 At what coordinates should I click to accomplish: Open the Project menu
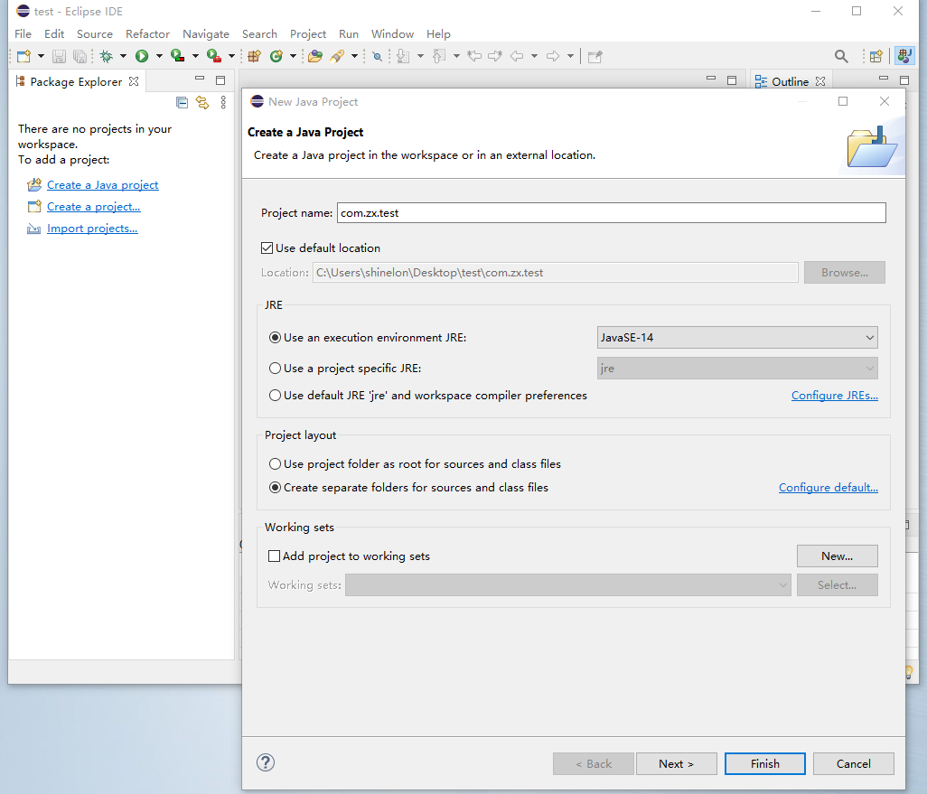(x=308, y=33)
